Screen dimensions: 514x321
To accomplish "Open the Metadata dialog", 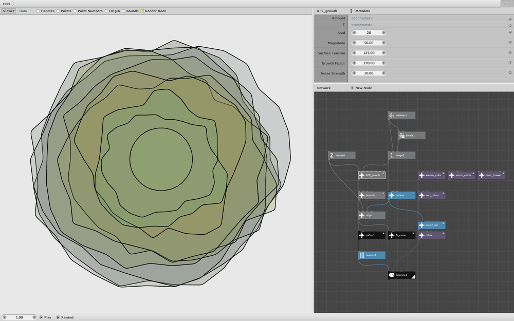I will click(360, 11).
